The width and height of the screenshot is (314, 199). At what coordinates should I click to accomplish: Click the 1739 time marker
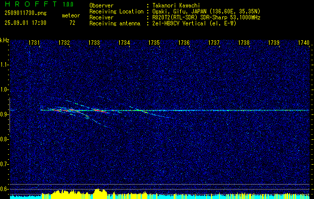click(274, 42)
